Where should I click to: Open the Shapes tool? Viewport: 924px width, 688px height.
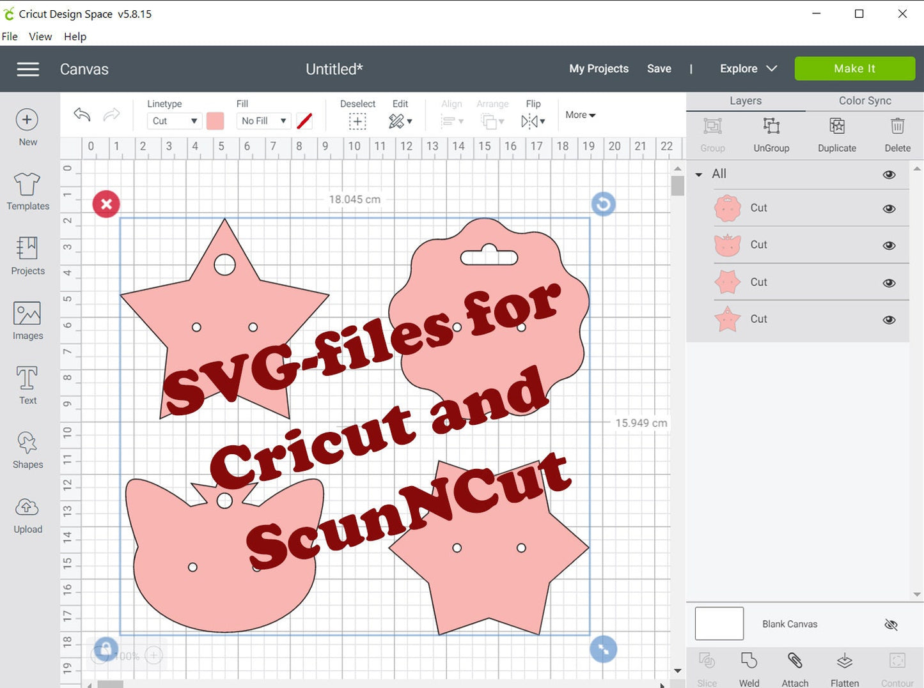pos(27,450)
